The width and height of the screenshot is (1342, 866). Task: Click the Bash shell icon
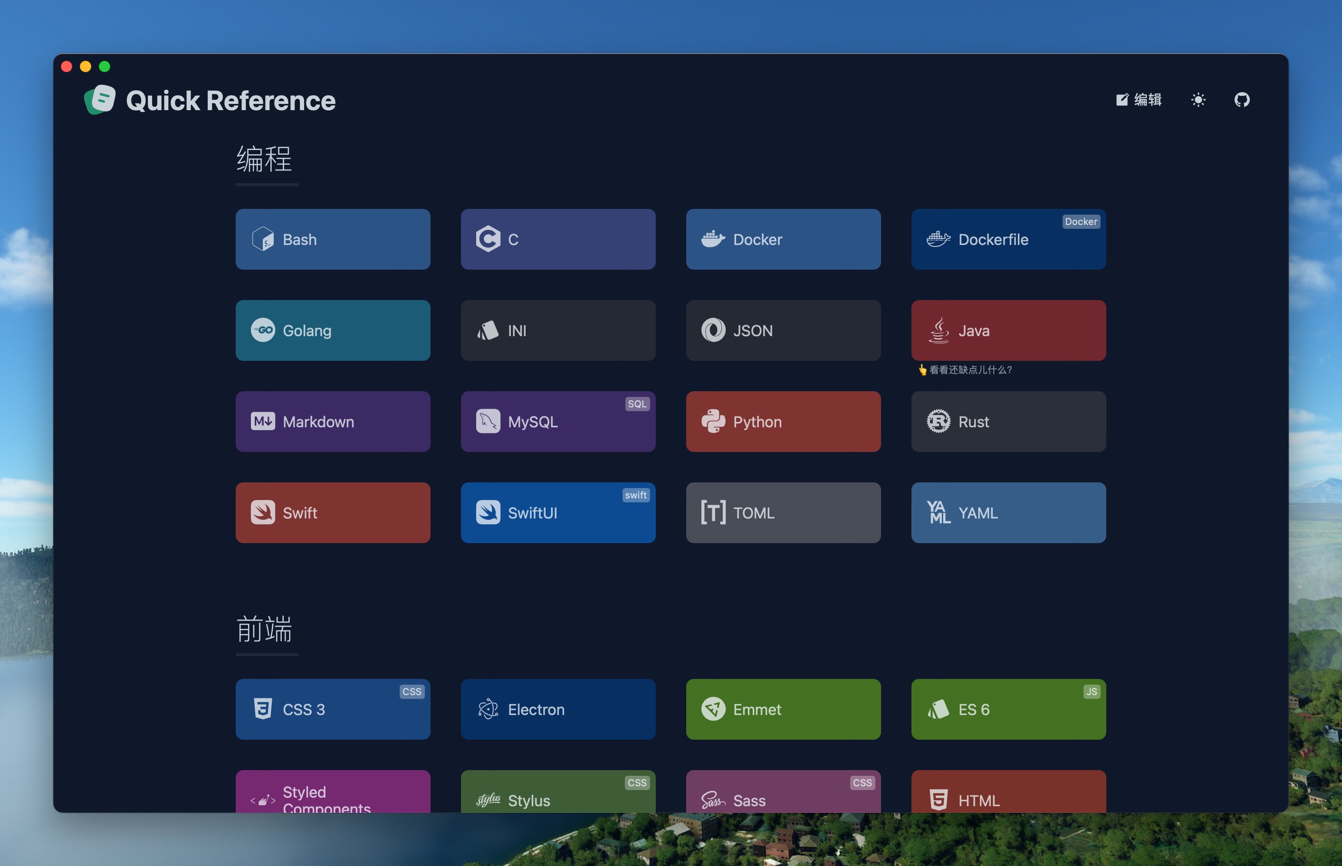click(263, 239)
